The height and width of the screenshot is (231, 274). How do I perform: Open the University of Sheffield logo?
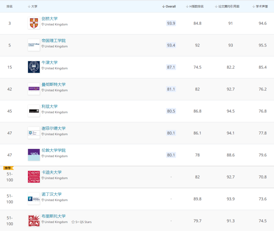(x=34, y=133)
